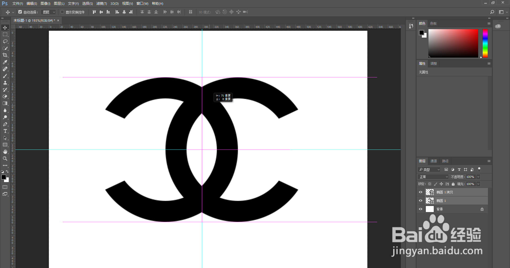Click the foreground color swatch in toolbar
The height and width of the screenshot is (268, 510).
point(3,177)
